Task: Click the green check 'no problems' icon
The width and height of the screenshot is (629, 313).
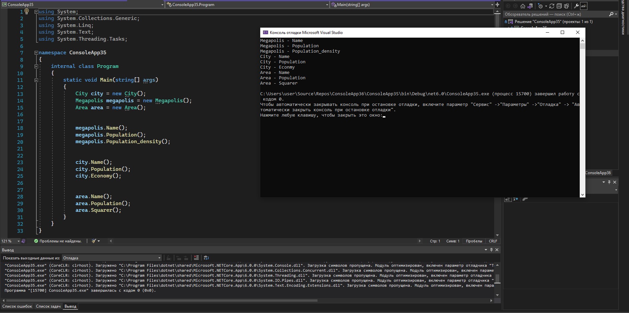Action: pyautogui.click(x=36, y=241)
